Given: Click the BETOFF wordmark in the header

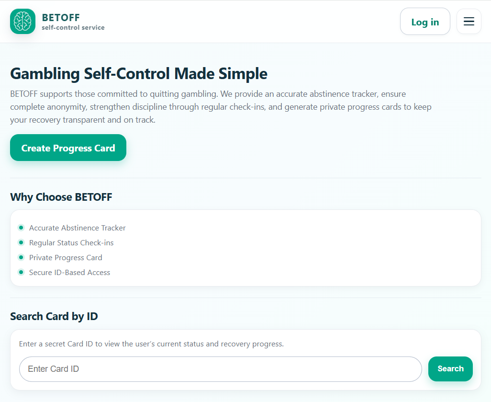Looking at the screenshot, I should pyautogui.click(x=61, y=17).
